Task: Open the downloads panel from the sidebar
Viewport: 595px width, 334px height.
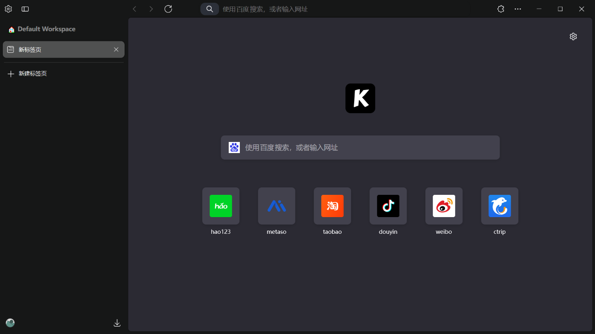Action: point(117,323)
